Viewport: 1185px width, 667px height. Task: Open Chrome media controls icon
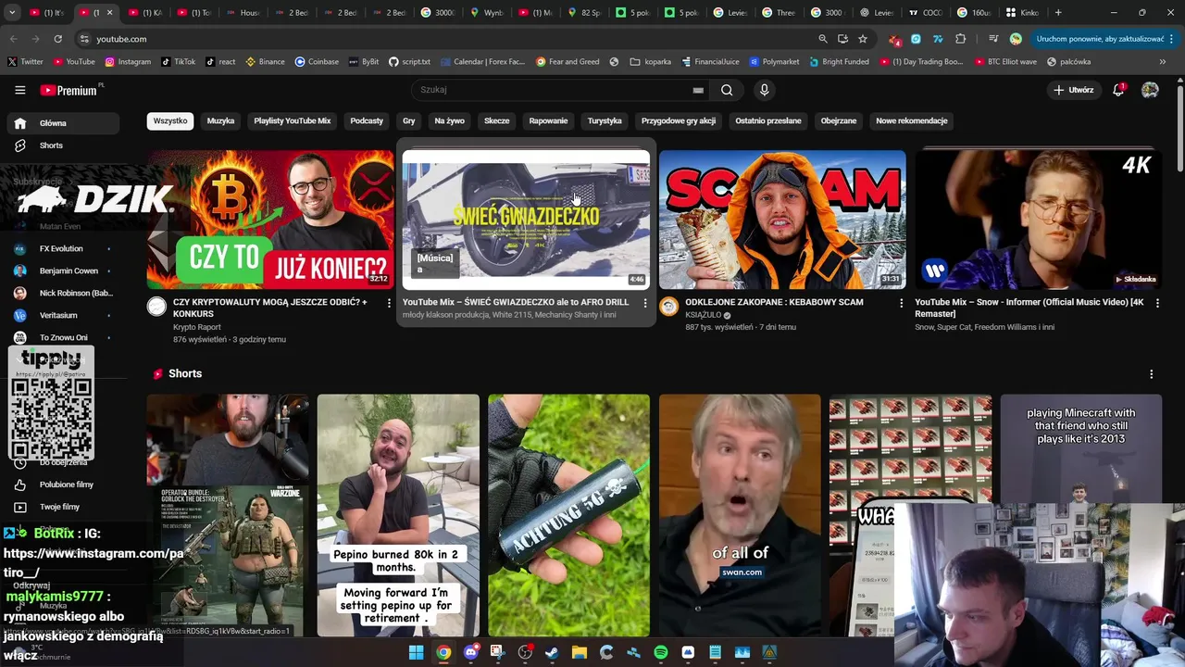point(993,39)
